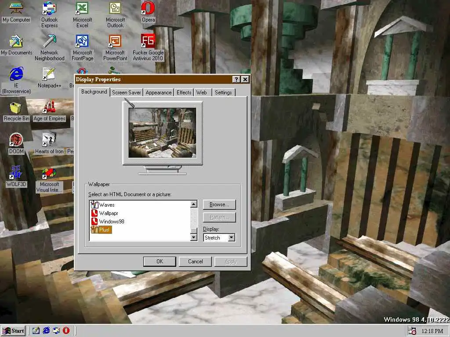Switch to the Appearance tab

click(158, 92)
